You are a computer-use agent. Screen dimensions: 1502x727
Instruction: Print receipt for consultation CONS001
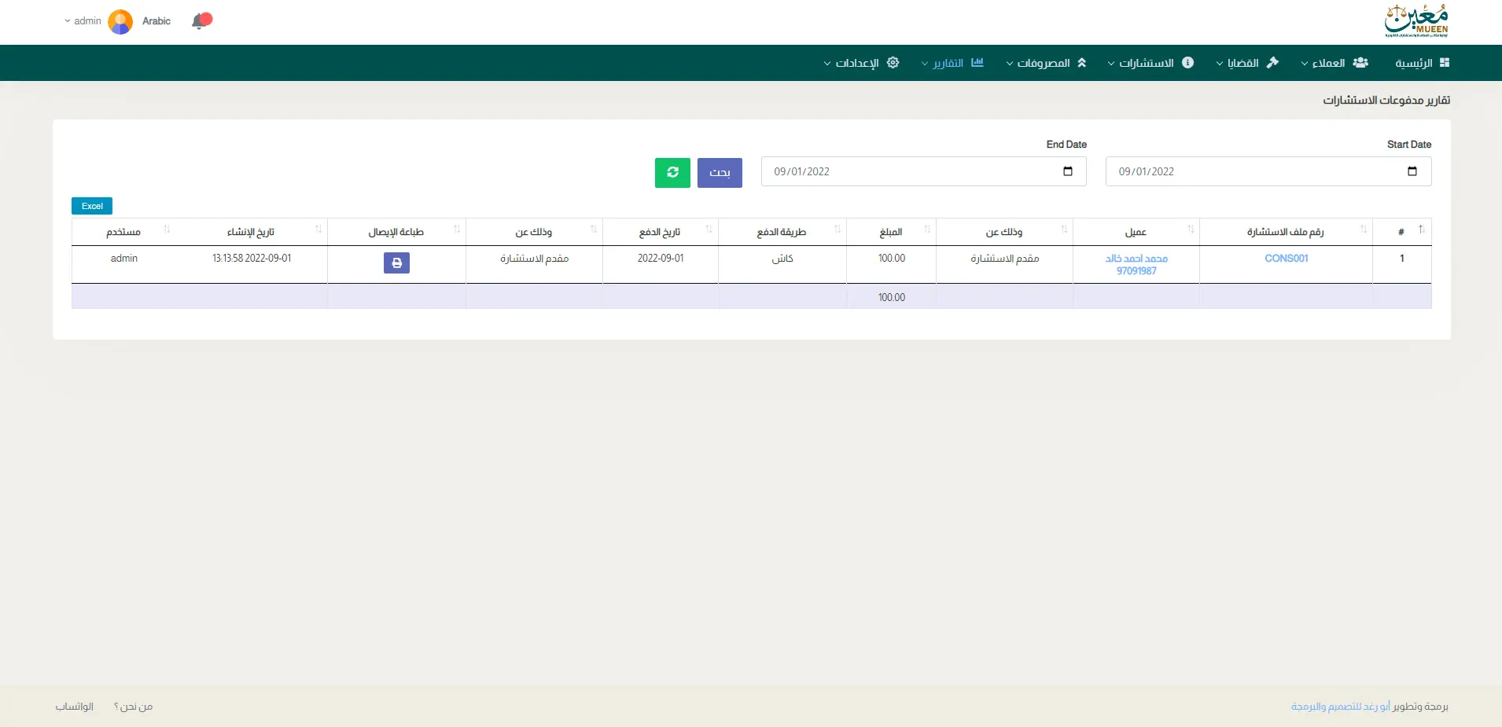396,263
